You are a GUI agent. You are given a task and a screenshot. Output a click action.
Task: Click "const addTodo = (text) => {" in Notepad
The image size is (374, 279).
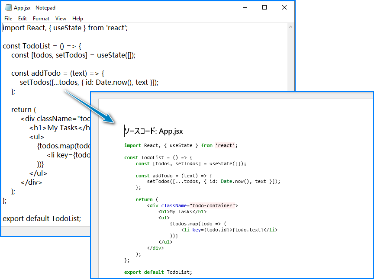point(58,73)
